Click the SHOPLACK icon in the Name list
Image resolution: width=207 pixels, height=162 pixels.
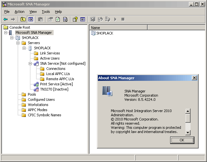tap(93, 33)
